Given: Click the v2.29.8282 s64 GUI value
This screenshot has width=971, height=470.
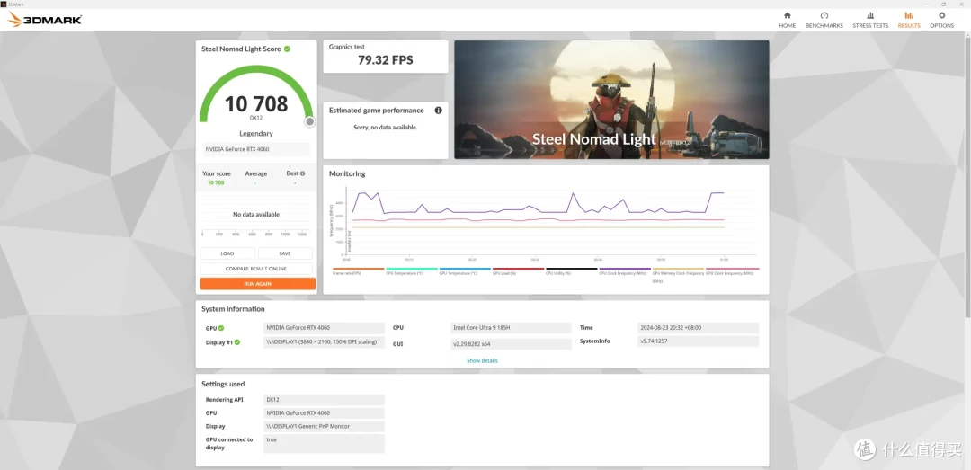Looking at the screenshot, I should pos(511,343).
